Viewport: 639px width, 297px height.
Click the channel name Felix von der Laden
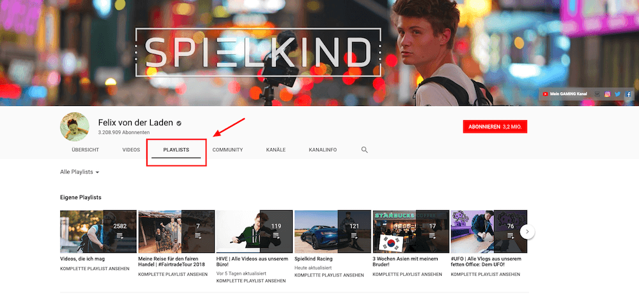click(x=135, y=123)
